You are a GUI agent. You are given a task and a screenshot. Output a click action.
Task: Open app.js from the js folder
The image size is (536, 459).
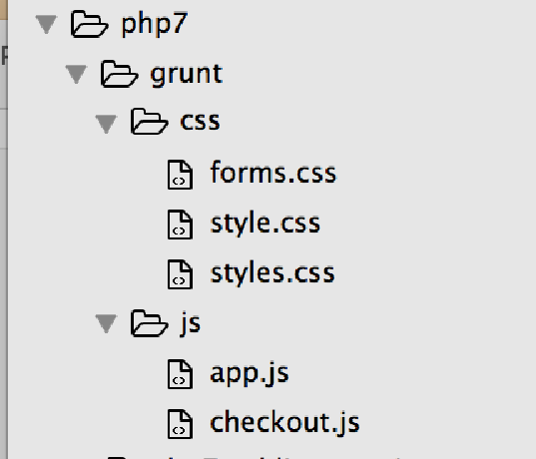click(250, 374)
